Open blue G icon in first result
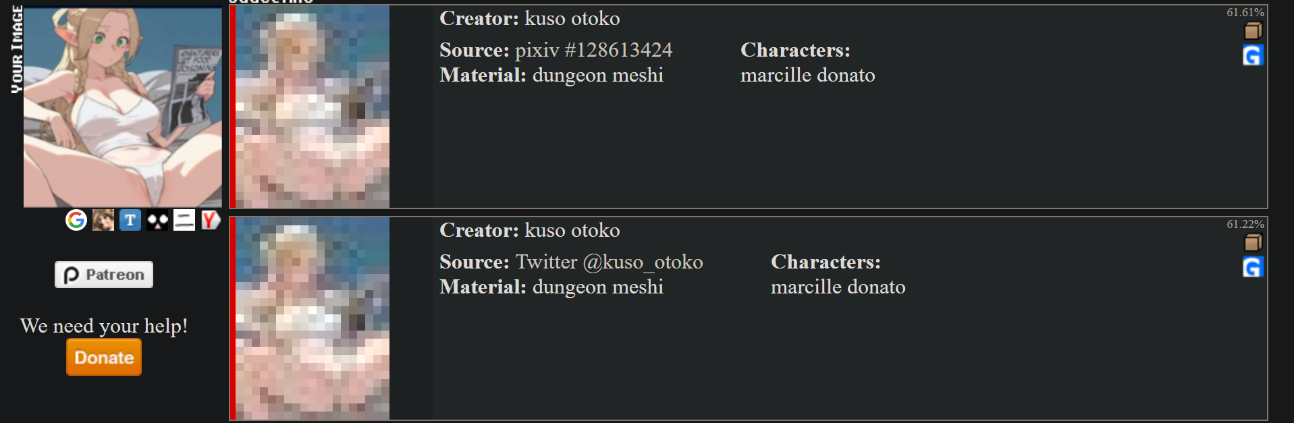The image size is (1294, 423). tap(1253, 55)
